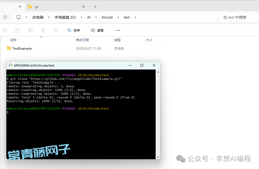
Task: Click the delete trash icon
Action: [x=56, y=30]
